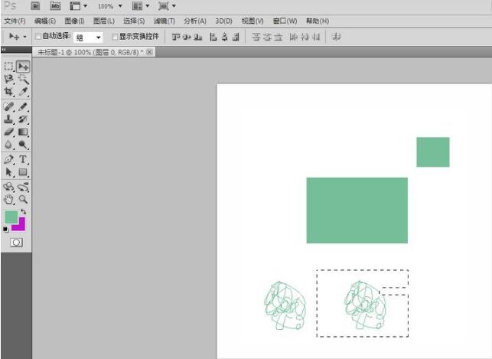The width and height of the screenshot is (492, 359).
Task: Choose the Hand tool
Action: coord(9,199)
